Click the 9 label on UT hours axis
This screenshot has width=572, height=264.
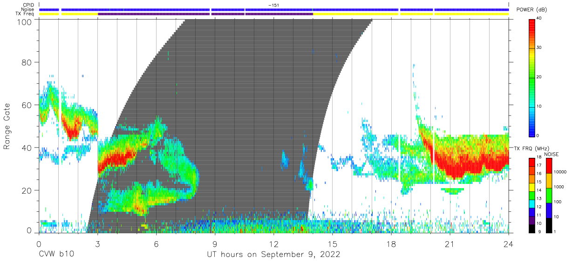click(215, 244)
